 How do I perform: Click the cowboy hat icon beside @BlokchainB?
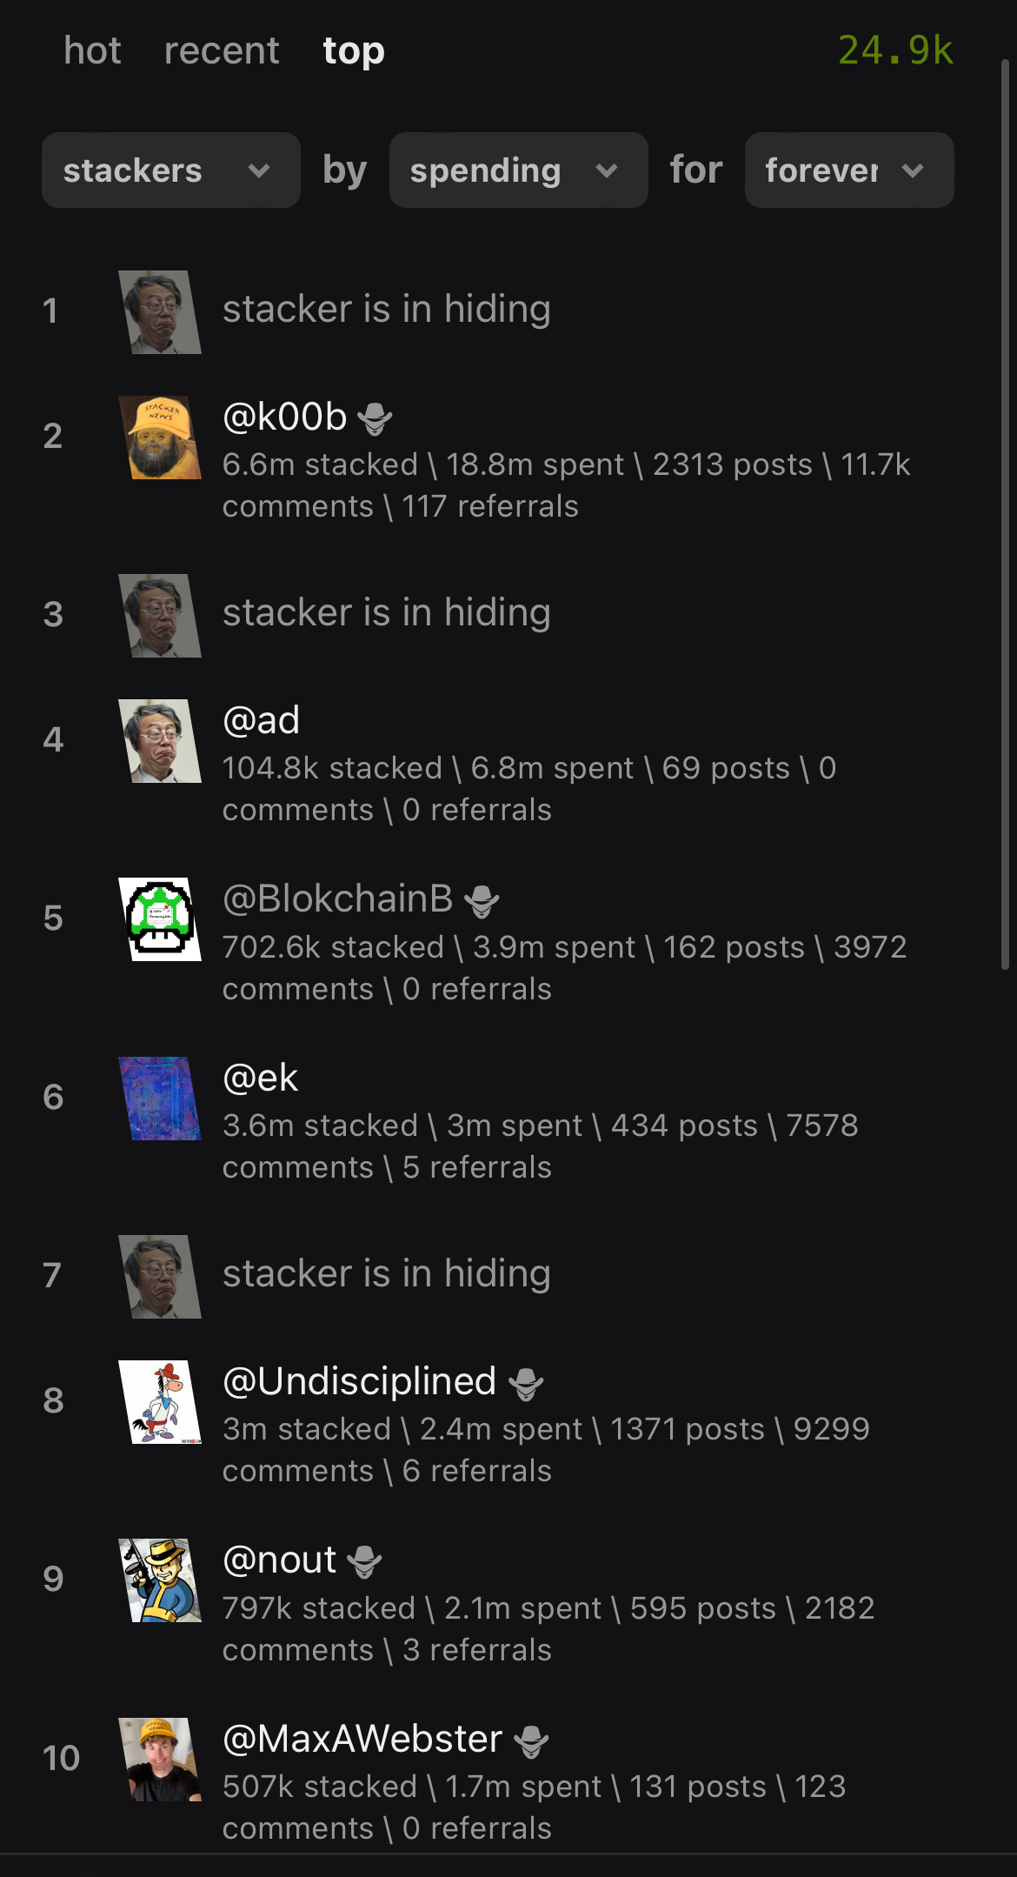[x=482, y=901]
